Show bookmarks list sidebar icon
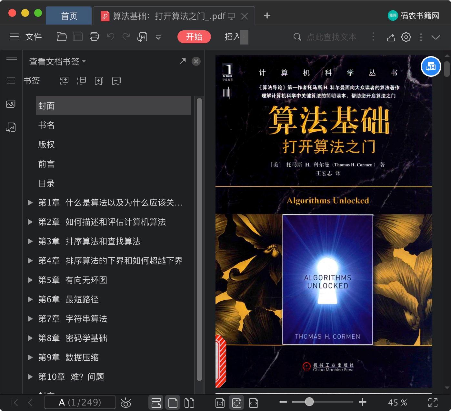 point(11,81)
